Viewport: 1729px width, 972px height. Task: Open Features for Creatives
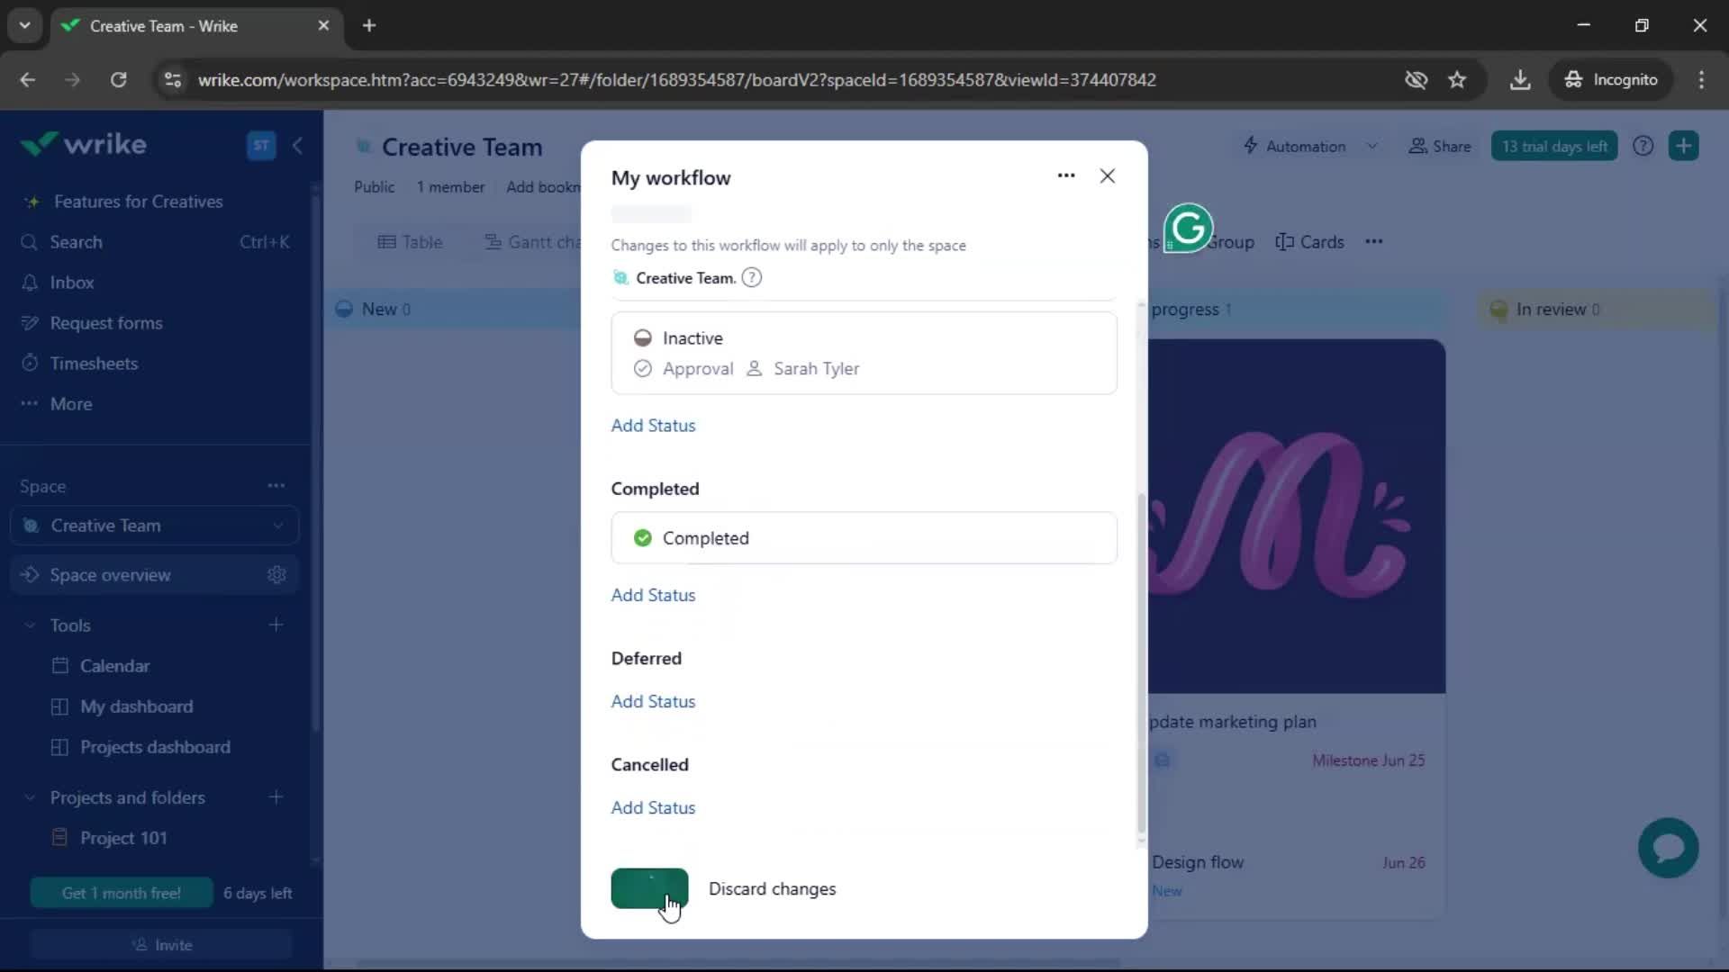(x=138, y=202)
